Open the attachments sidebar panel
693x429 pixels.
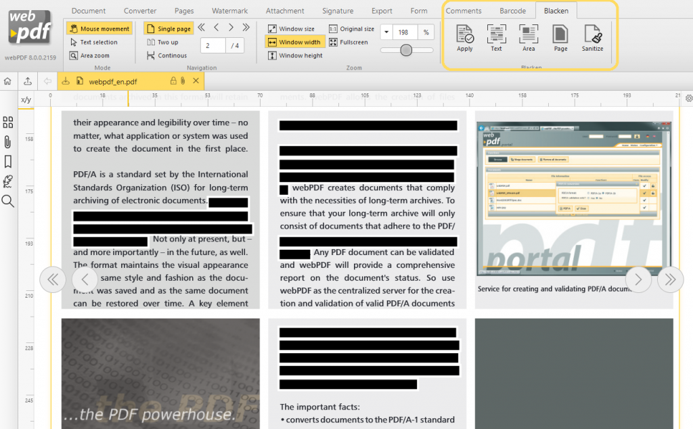tap(8, 142)
